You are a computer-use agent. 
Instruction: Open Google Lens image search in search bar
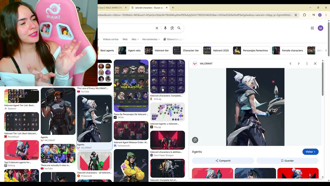tap(172, 28)
